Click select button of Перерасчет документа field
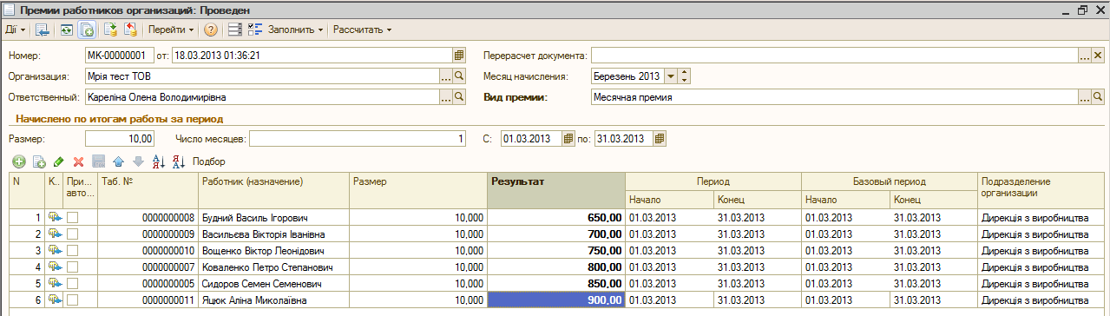Image resolution: width=1110 pixels, height=316 pixels. [1084, 55]
